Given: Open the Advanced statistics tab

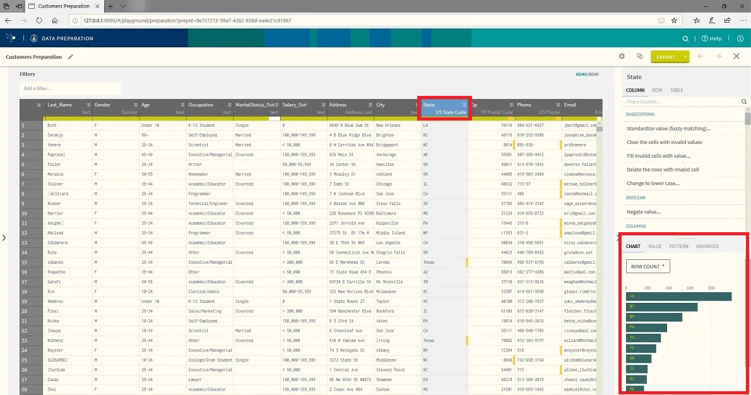Looking at the screenshot, I should [707, 246].
